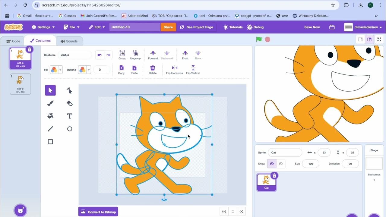This screenshot has width=386, height=217.
Task: Hide the sprite with crossed eye icon
Action: point(281,164)
